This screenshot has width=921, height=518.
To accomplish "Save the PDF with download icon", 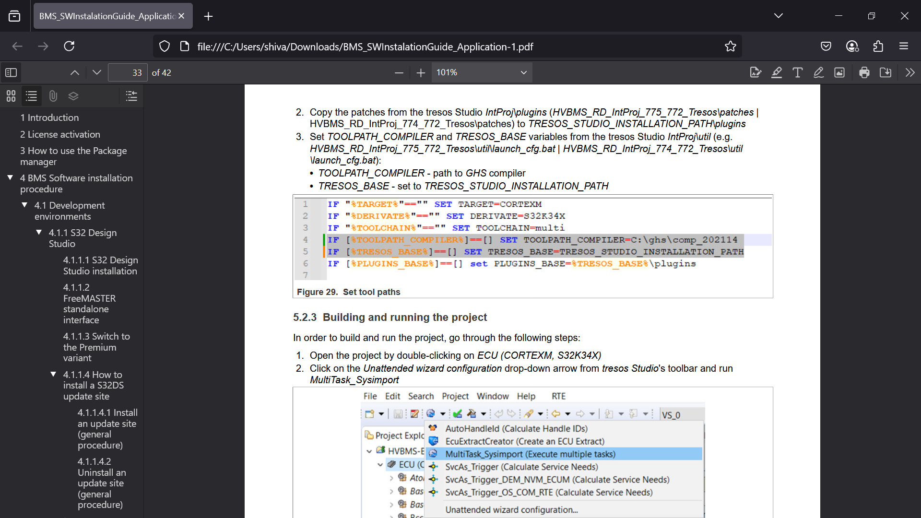I will [886, 72].
